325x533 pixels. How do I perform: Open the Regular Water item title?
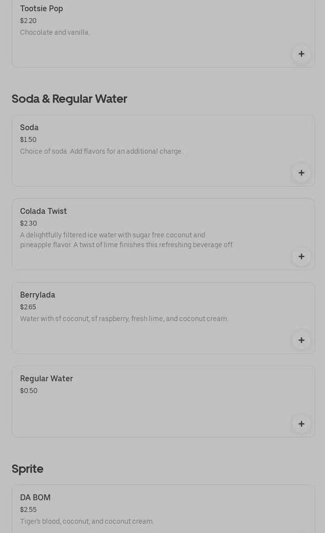coord(46,379)
